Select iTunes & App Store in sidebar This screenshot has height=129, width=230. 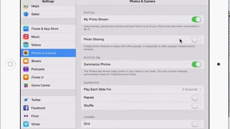tap(48, 29)
